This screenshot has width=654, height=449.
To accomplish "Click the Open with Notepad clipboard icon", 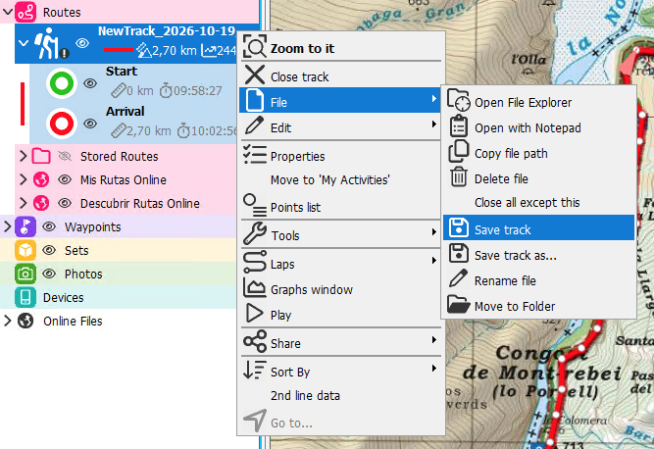I will [x=458, y=125].
